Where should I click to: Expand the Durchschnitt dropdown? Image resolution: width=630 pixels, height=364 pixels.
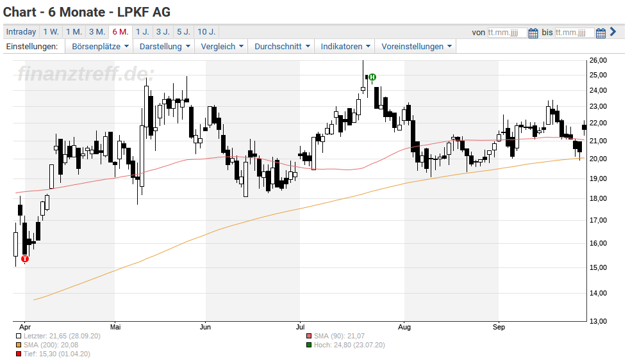[282, 47]
